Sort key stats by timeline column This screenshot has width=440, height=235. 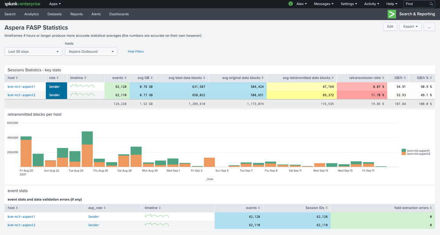pos(78,78)
